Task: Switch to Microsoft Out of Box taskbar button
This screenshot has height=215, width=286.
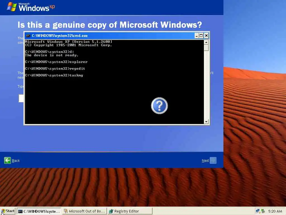Action: (85, 211)
